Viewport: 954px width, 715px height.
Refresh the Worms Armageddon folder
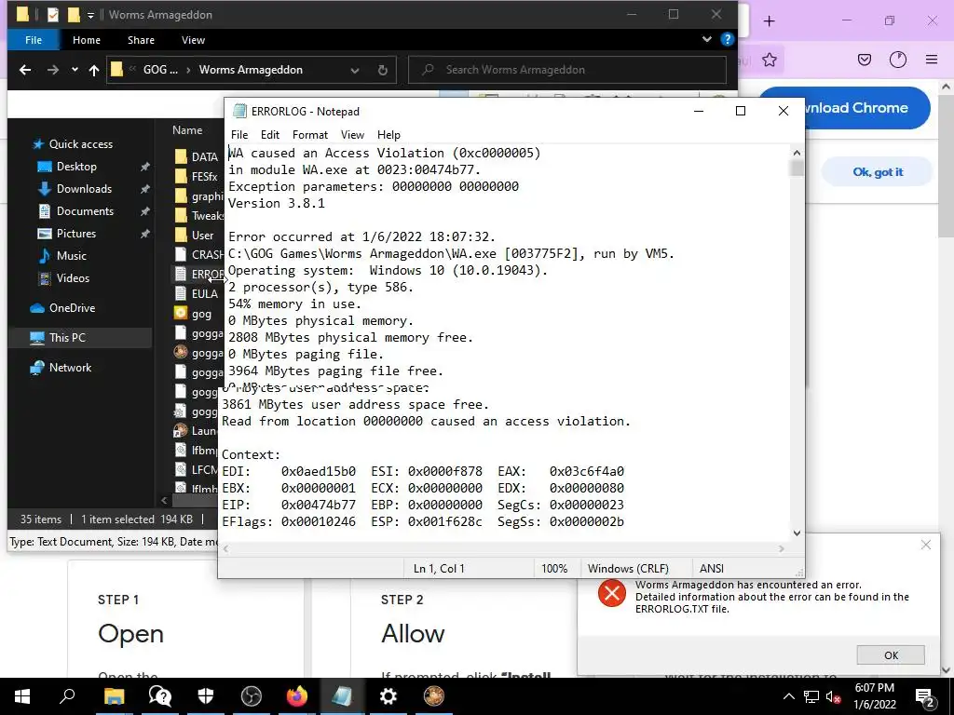(x=383, y=71)
